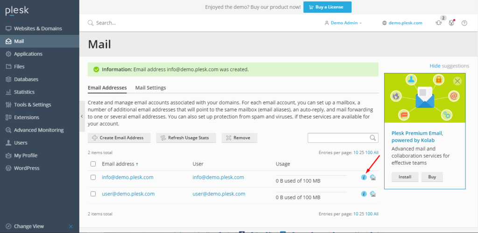Screen dimensions: 478x233
Task: Open notifications bell with badge 2
Action: pos(439,23)
